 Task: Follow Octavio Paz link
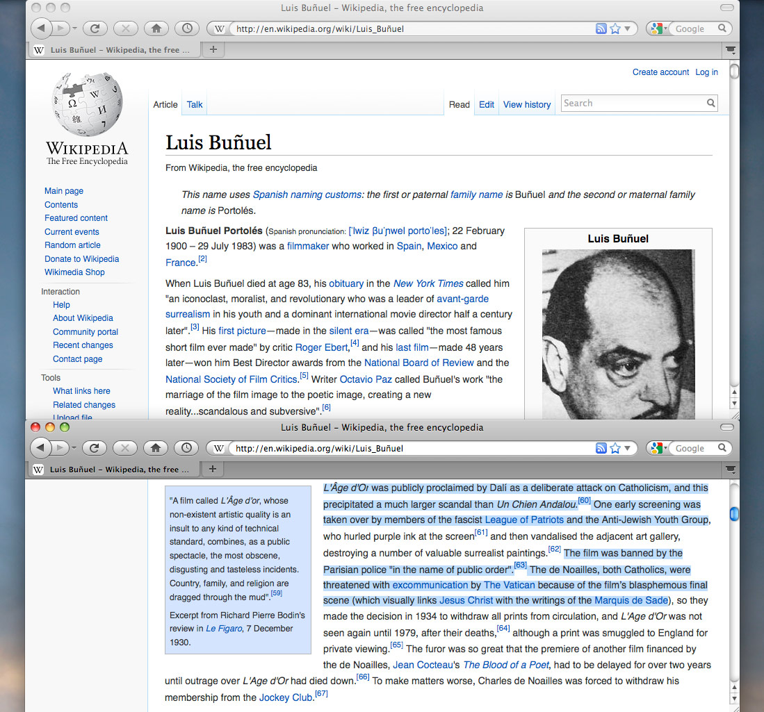pos(366,379)
